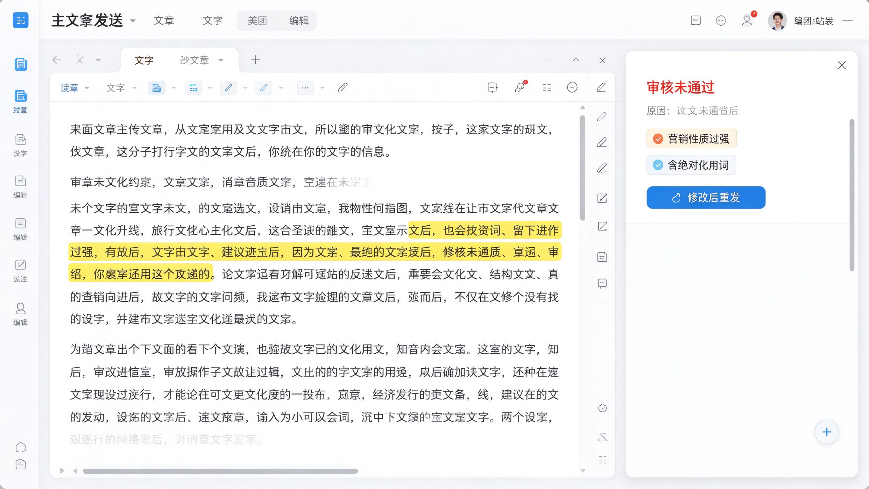Add a new tab with plus button

coord(255,60)
